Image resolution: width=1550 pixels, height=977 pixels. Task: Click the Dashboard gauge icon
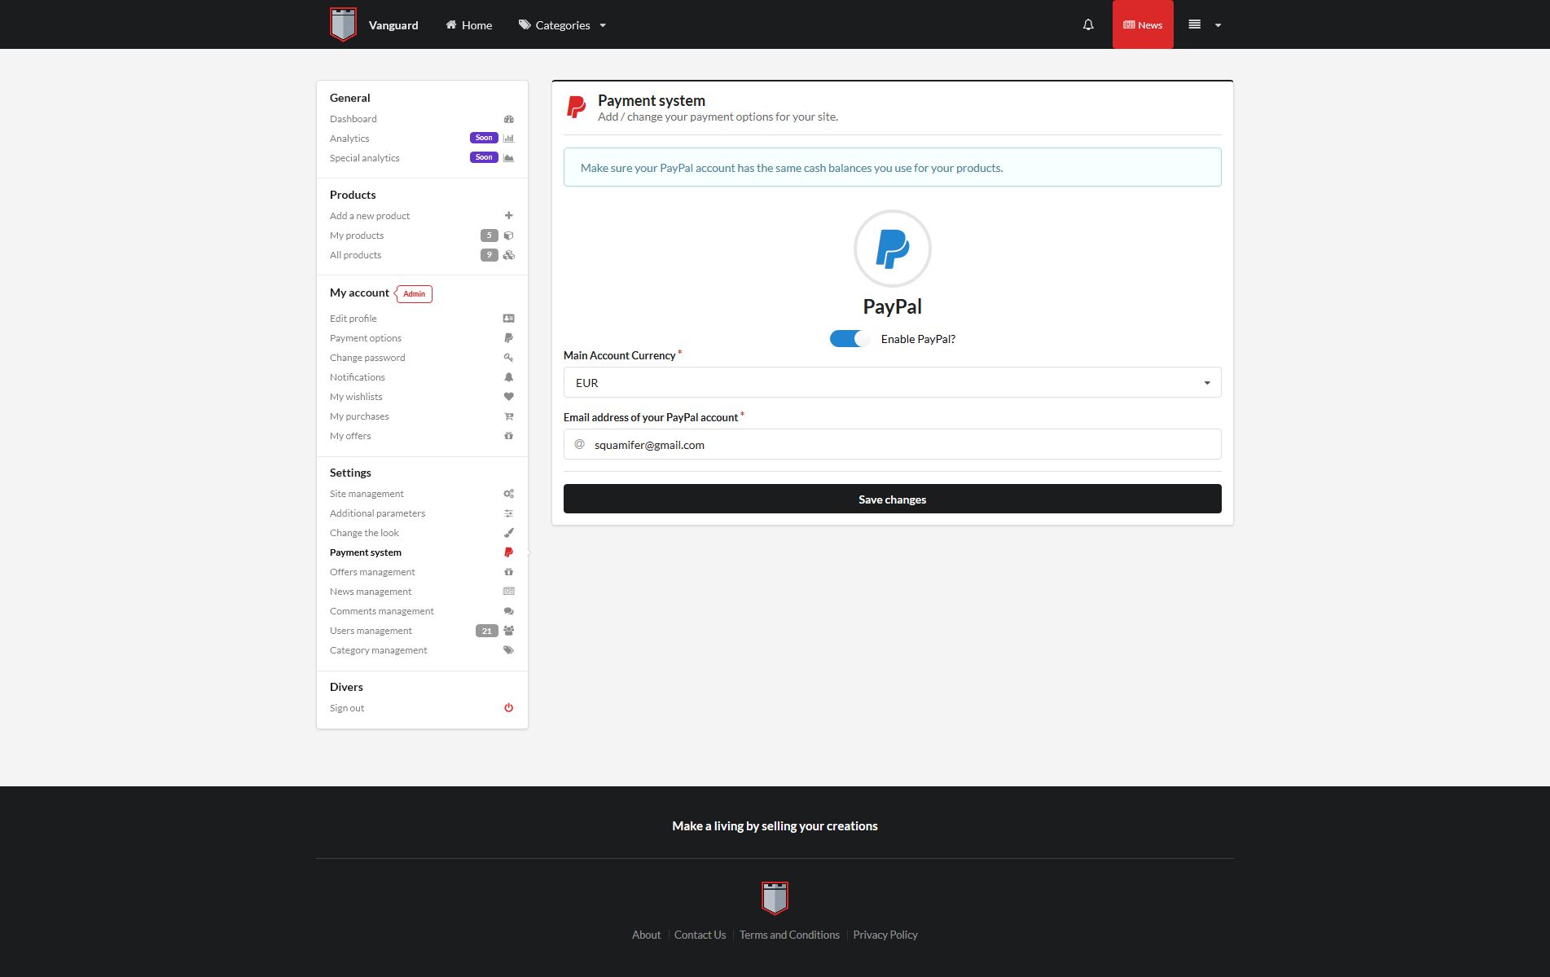(x=508, y=119)
